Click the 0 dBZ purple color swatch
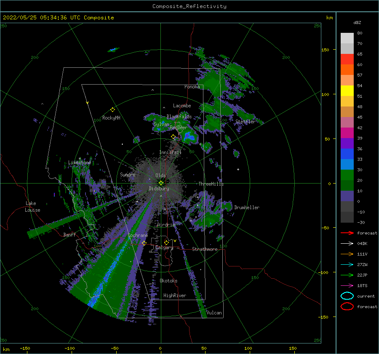This screenshot has width=379, height=354. click(347, 196)
